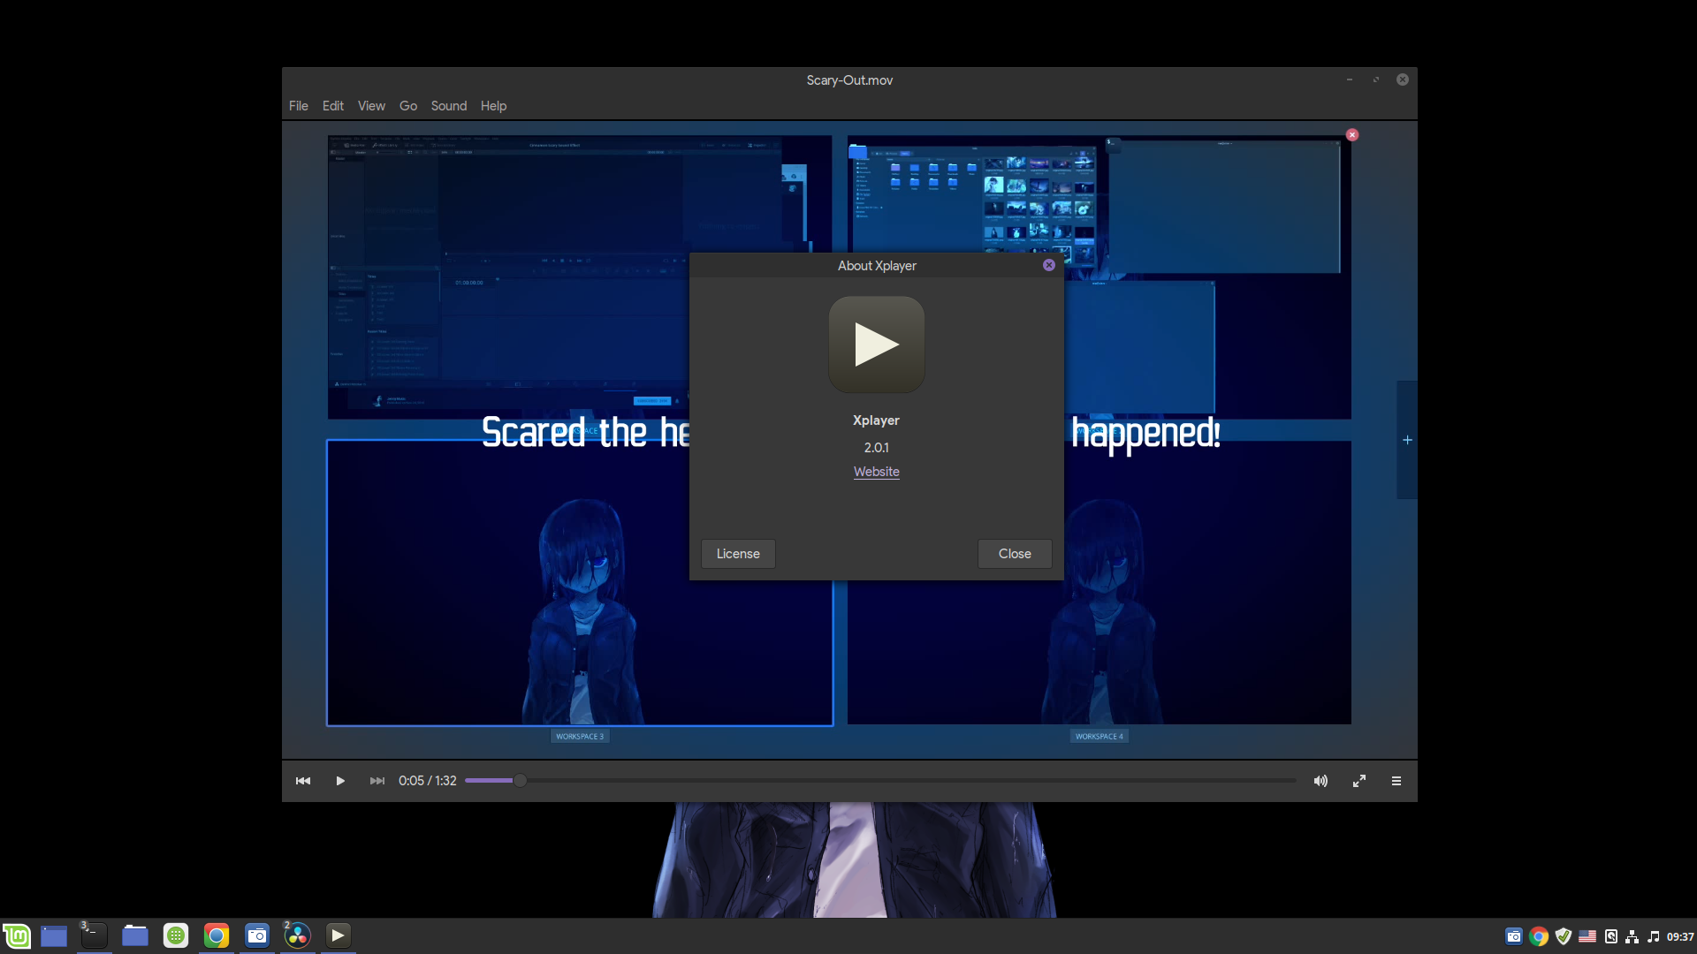Viewport: 1697px width, 954px height.
Task: Open the screenshot camera app in taskbar
Action: click(x=257, y=935)
